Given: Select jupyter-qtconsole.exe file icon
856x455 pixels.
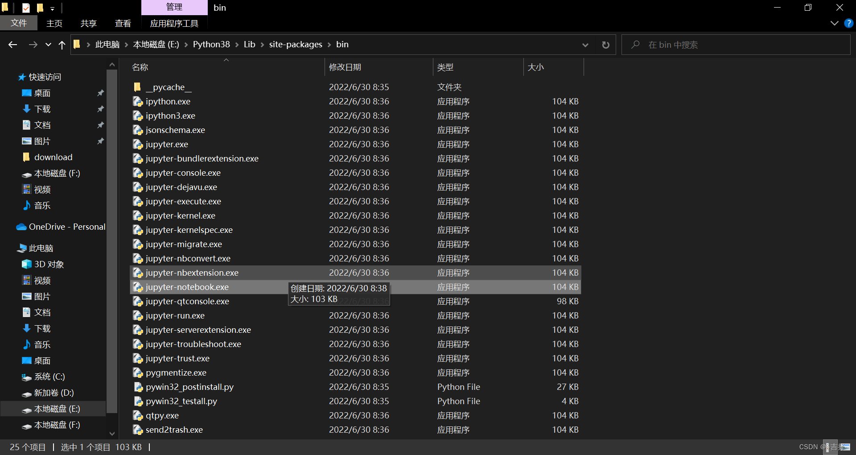Looking at the screenshot, I should click(x=138, y=301).
